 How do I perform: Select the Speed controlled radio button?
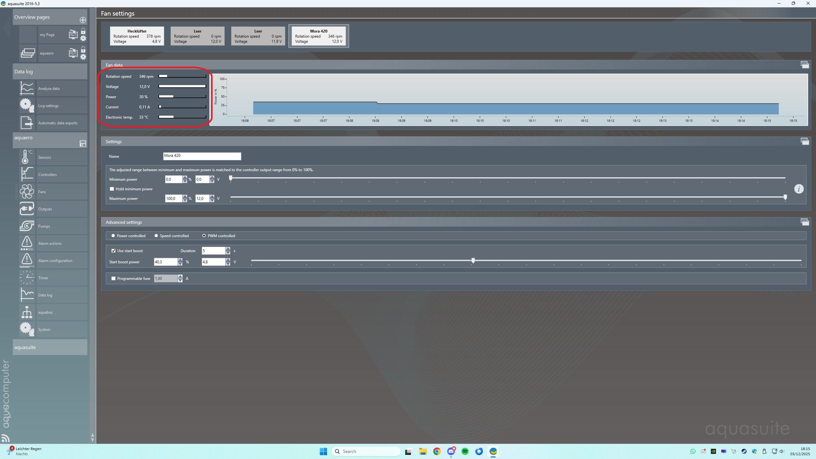(156, 236)
